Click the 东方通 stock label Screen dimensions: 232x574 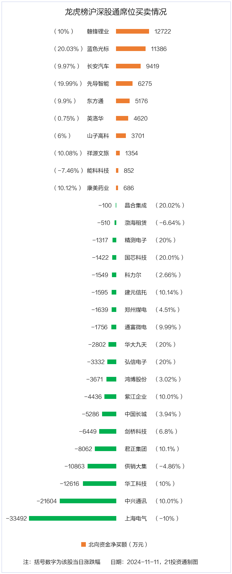click(95, 101)
